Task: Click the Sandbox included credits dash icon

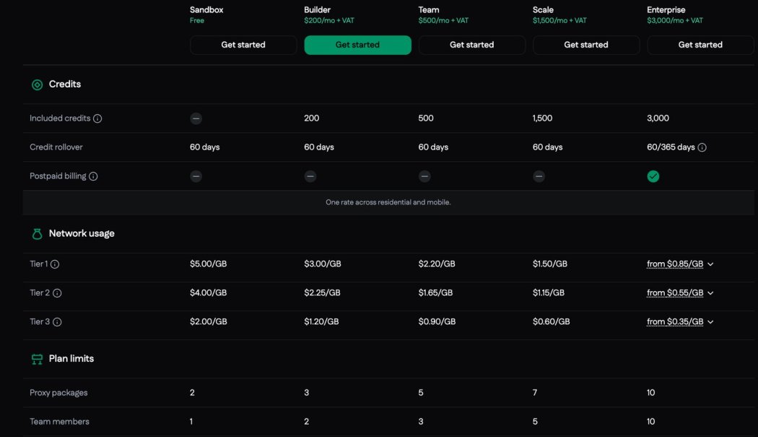Action: click(196, 118)
